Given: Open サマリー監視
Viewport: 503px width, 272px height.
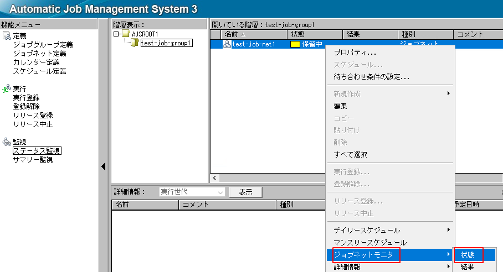Looking at the screenshot, I should click(x=33, y=159).
